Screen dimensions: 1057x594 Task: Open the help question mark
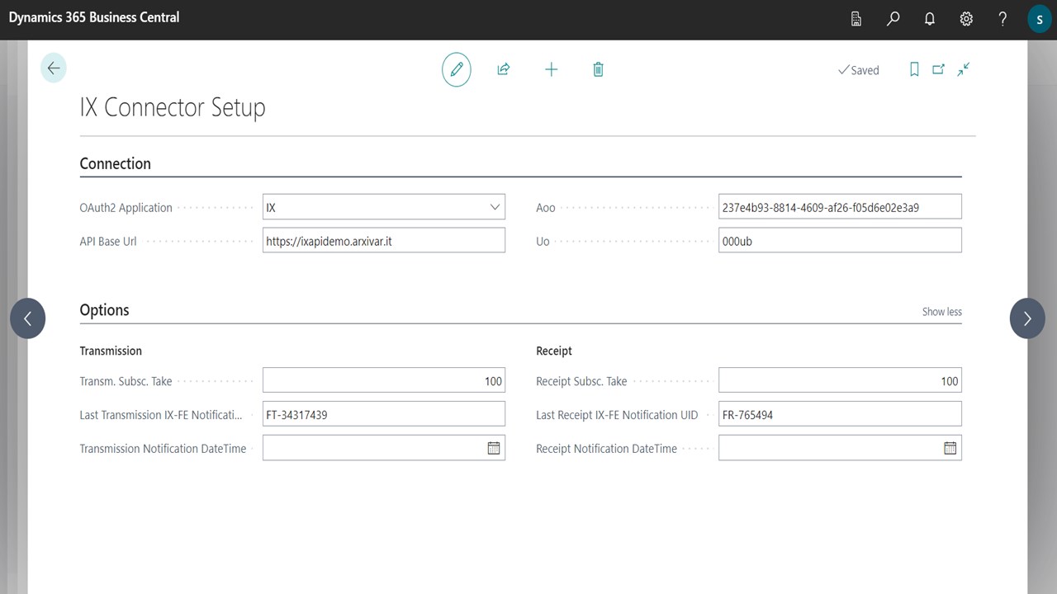coord(1002,19)
